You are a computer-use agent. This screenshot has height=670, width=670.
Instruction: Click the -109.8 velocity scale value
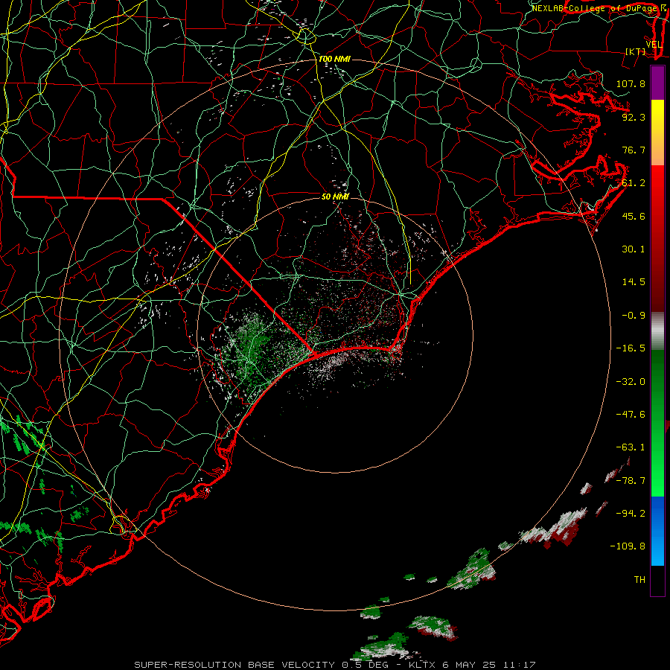point(628,546)
